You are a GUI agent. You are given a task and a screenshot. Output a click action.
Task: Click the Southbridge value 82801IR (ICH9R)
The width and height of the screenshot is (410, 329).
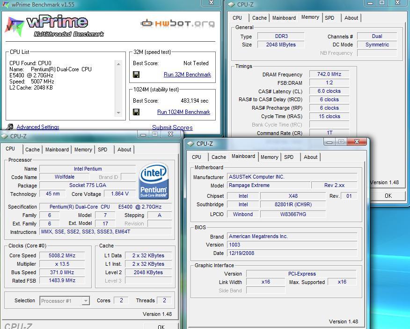tap(293, 204)
